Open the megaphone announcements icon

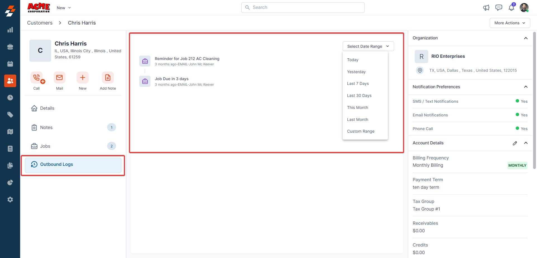pos(486,8)
